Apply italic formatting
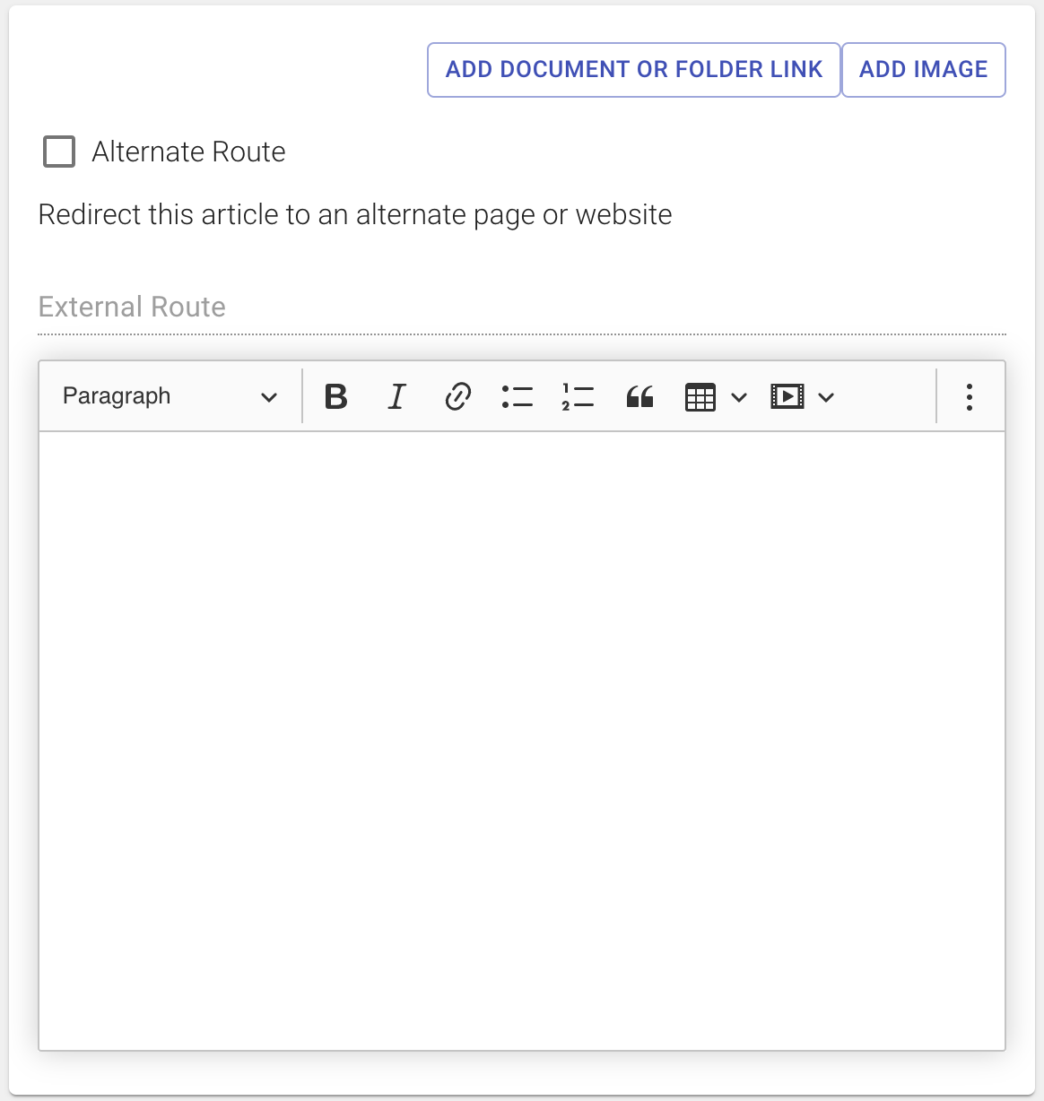 [x=396, y=396]
